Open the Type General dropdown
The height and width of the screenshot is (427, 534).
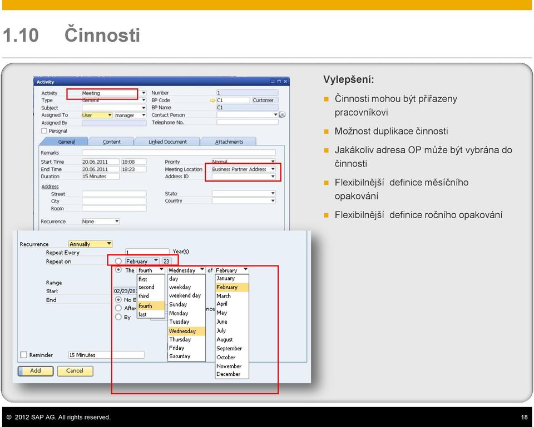(x=144, y=101)
